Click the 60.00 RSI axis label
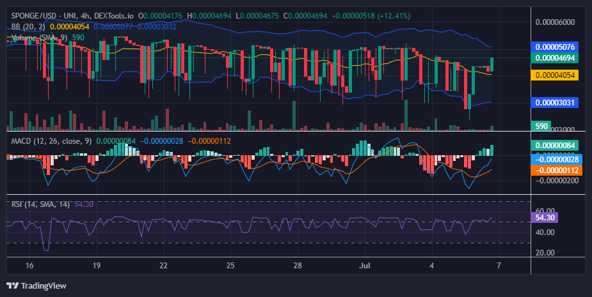The height and width of the screenshot is (297, 592). pos(545,211)
